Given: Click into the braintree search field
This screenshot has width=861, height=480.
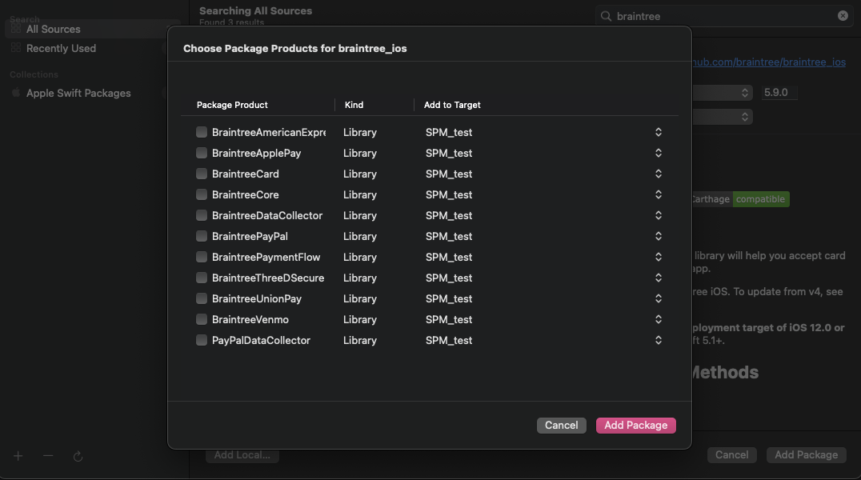Looking at the screenshot, I should tap(725, 16).
